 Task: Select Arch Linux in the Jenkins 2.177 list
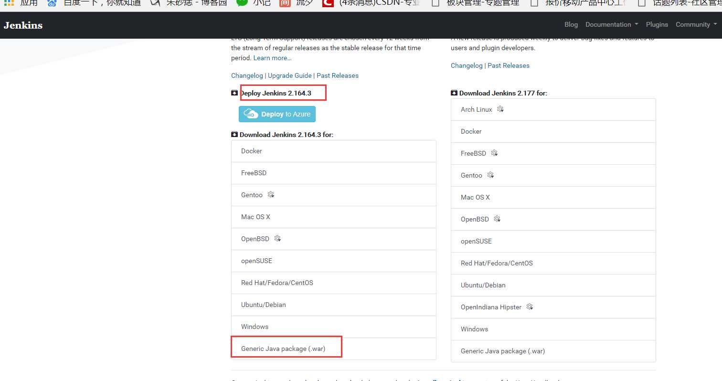553,109
